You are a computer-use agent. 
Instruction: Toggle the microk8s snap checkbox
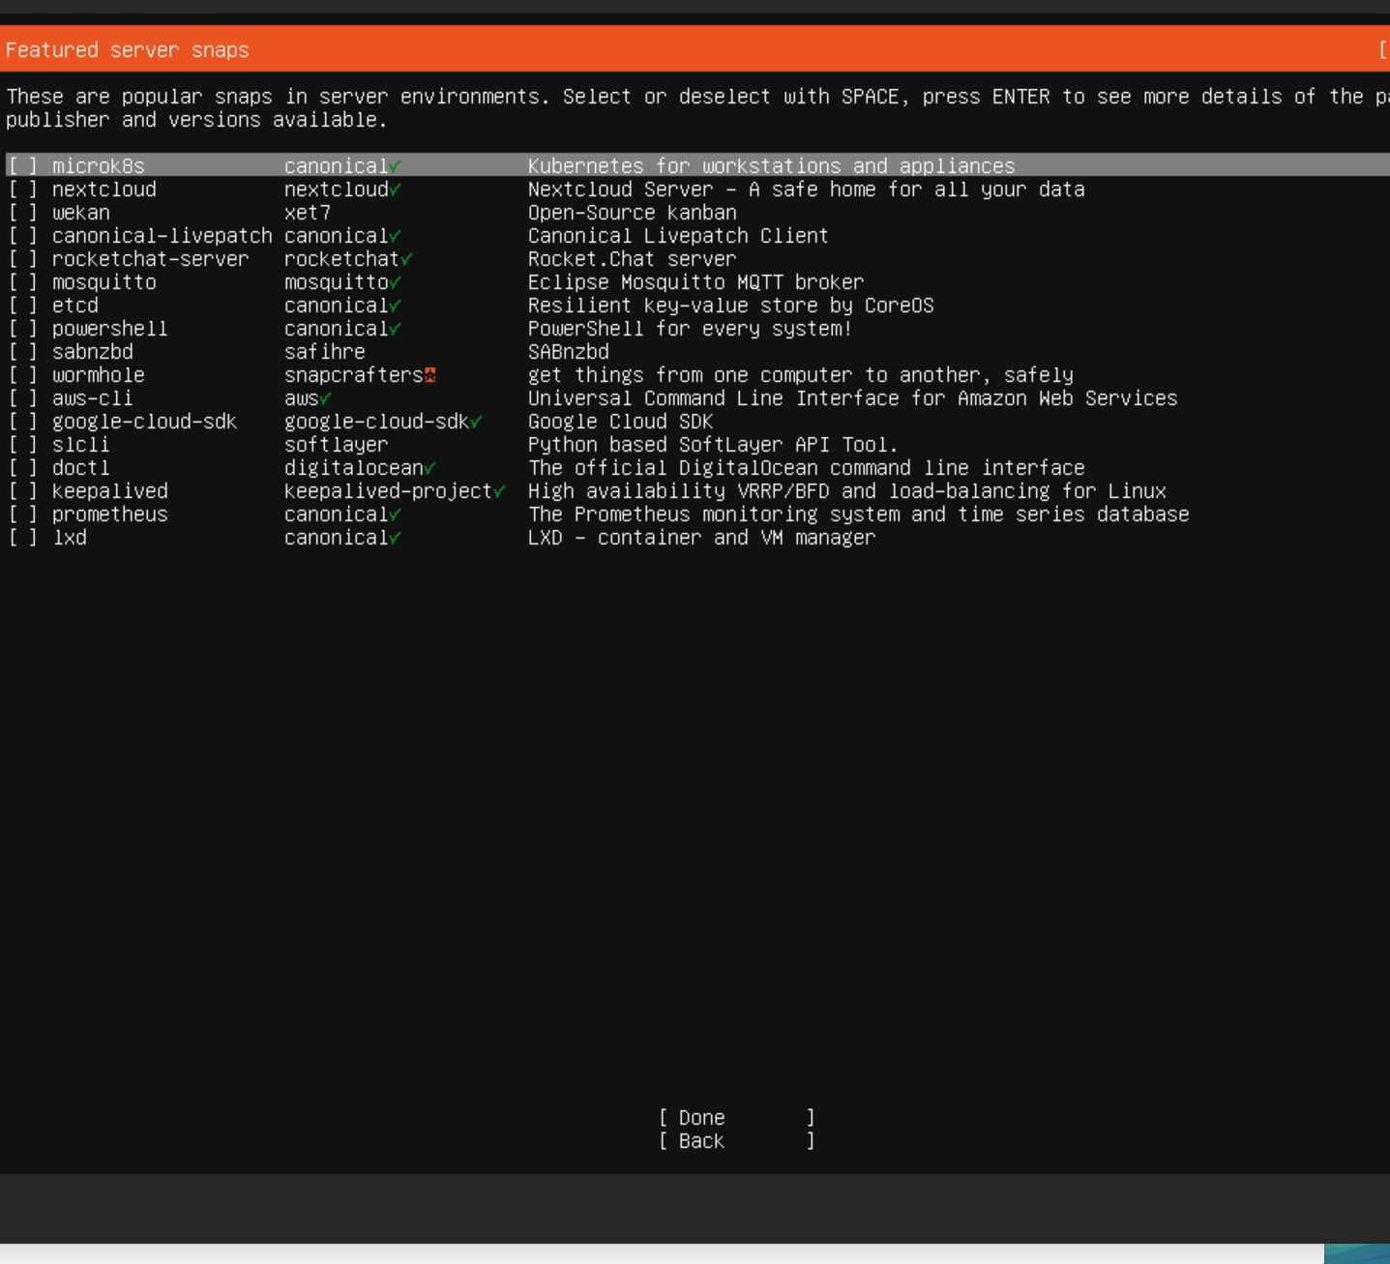click(22, 166)
